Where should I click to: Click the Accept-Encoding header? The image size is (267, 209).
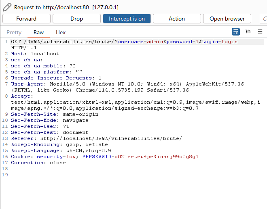59,144
